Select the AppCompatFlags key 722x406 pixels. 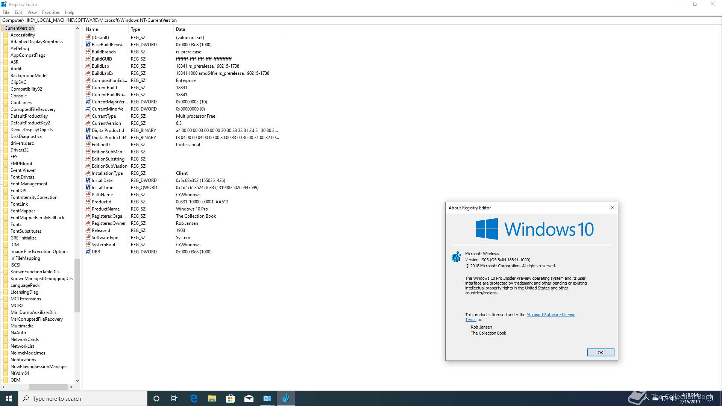tap(28, 55)
